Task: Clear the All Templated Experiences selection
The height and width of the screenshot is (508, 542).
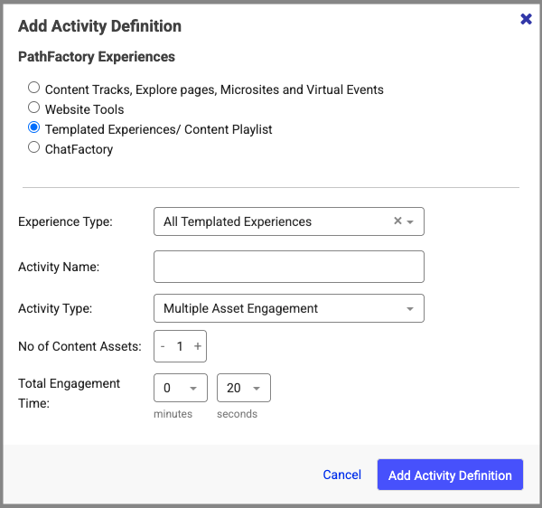Action: point(397,221)
